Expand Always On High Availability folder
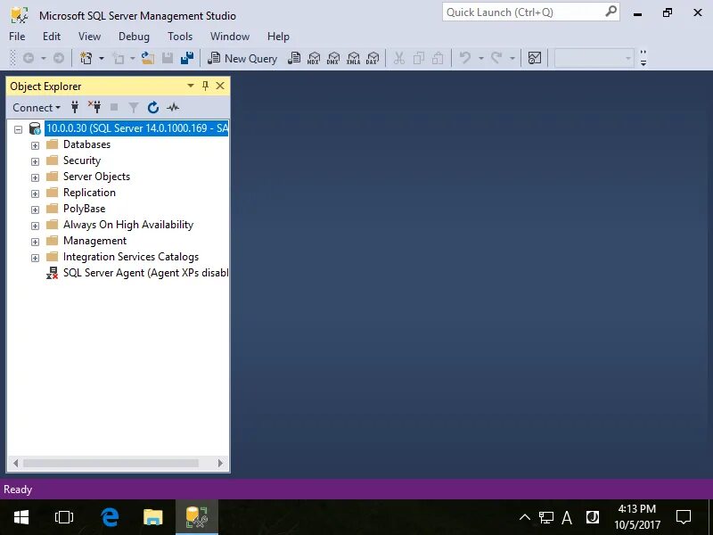 coord(35,226)
